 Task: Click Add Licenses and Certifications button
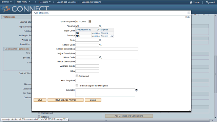[x=129, y=116]
